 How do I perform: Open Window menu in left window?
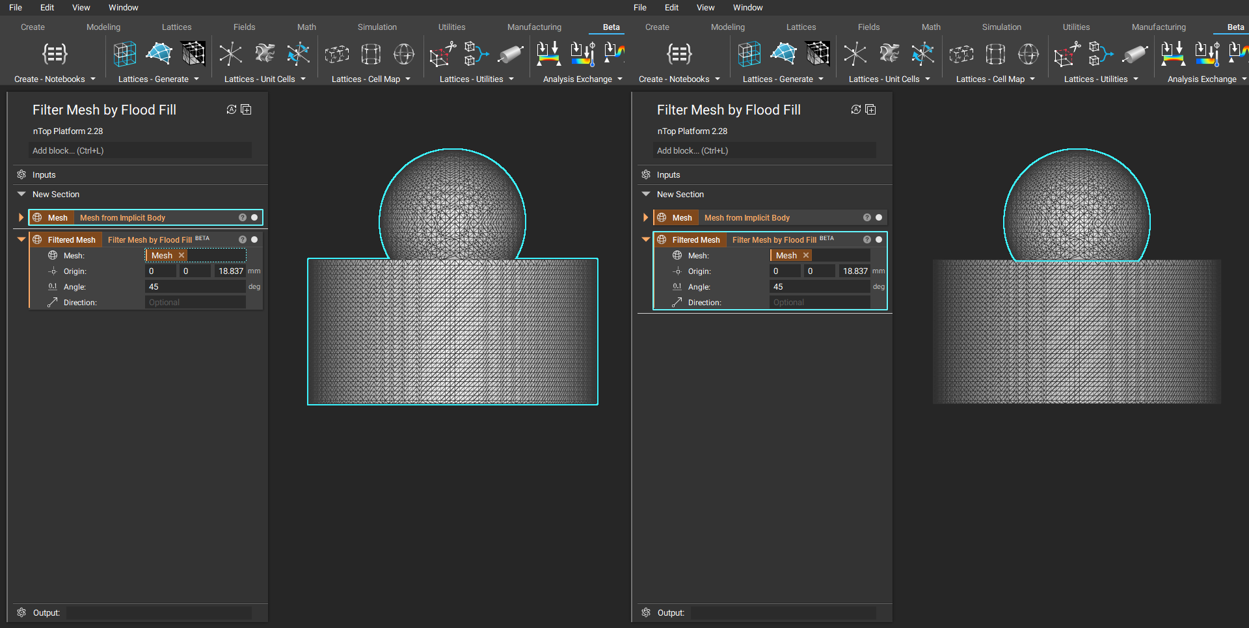click(124, 8)
